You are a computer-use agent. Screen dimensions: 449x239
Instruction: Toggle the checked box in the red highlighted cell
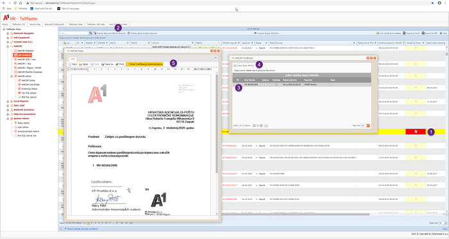click(416, 131)
